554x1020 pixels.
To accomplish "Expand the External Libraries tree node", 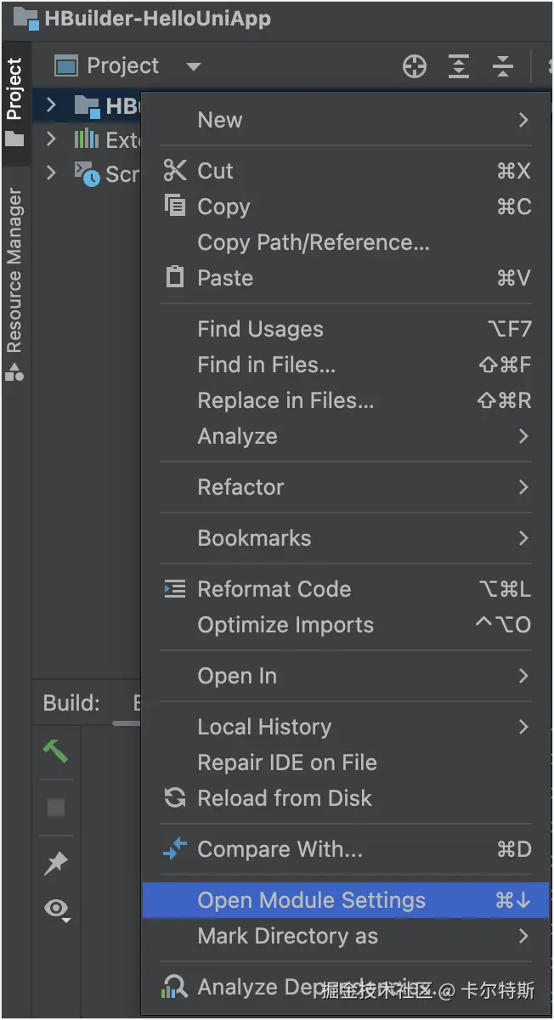I will pos(51,139).
